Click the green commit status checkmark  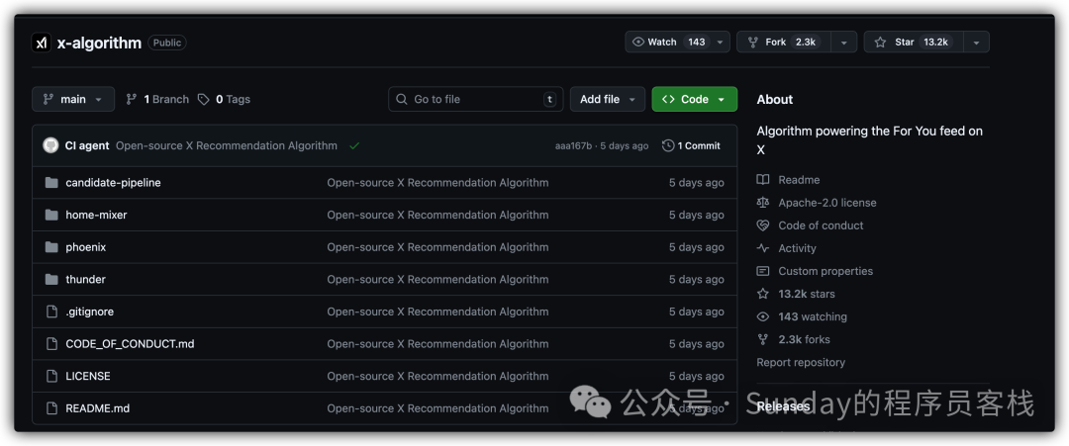click(353, 145)
